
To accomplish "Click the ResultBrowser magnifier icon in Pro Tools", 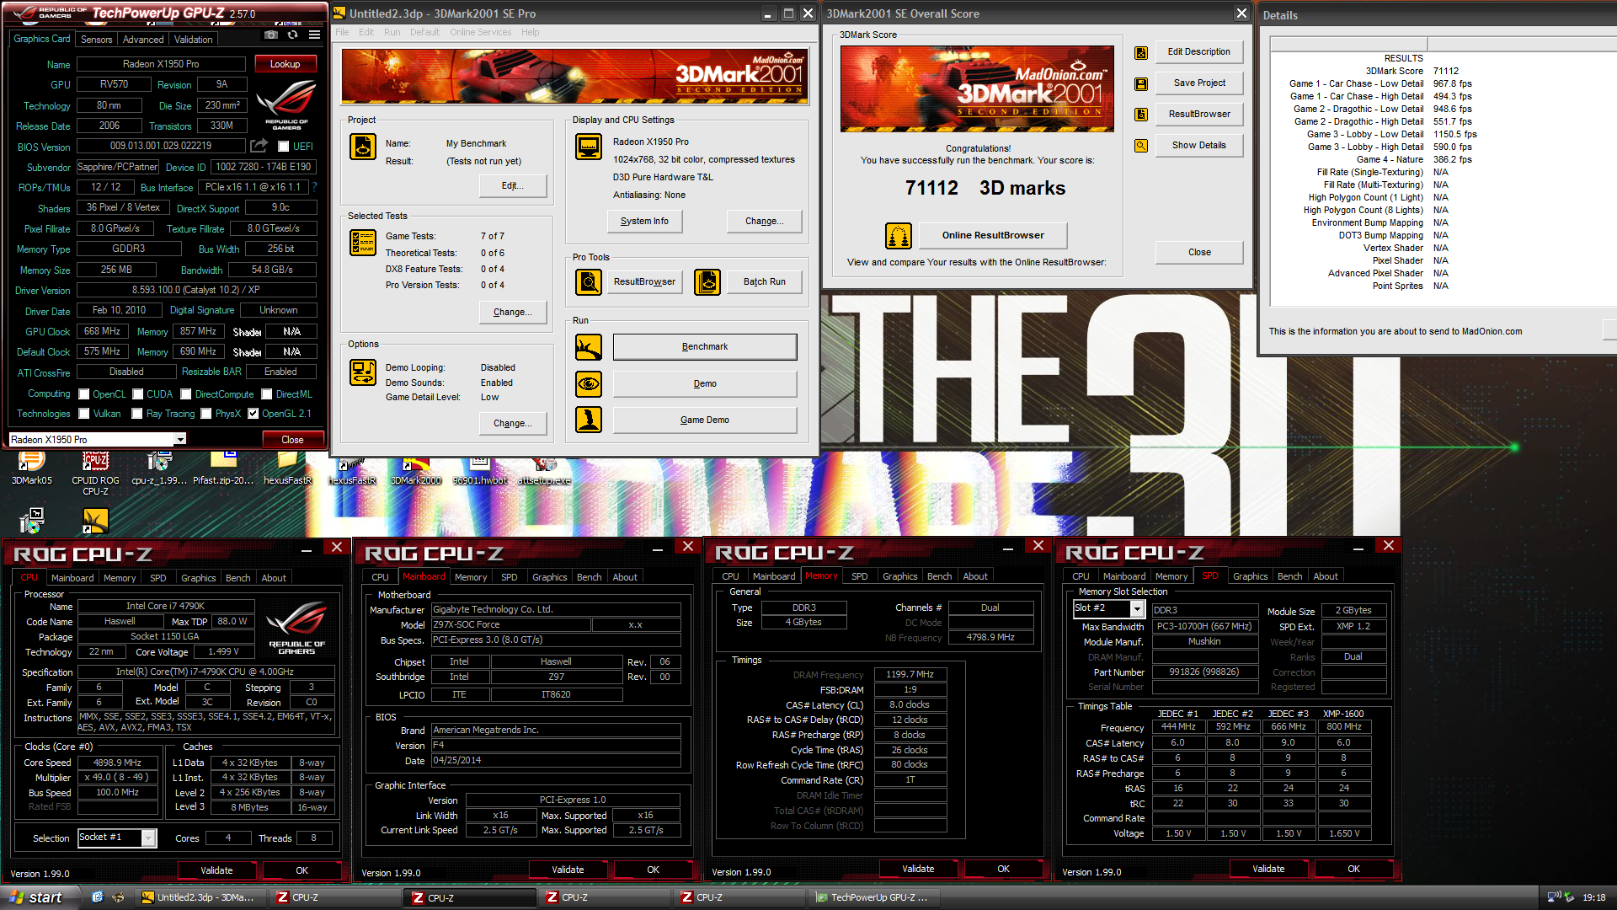I will (589, 282).
